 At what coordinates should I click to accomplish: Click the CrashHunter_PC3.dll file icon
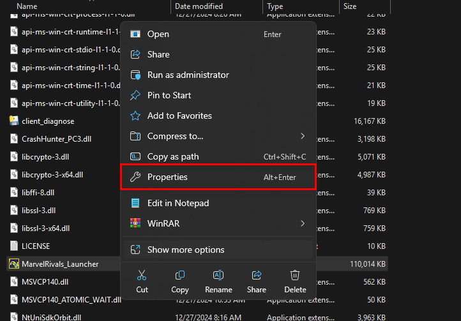tap(14, 138)
